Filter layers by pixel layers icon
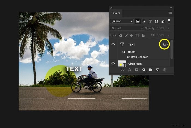The height and width of the screenshot is (128, 191). pyautogui.click(x=138, y=21)
